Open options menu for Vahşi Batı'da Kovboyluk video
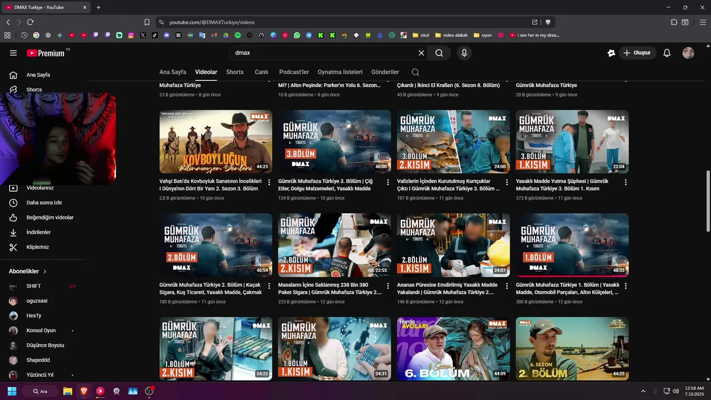Screen dimensions: 711x400 click(269, 182)
